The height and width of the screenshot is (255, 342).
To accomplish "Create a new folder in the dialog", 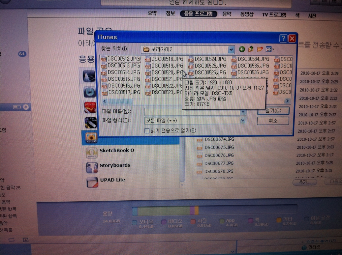I will click(260, 49).
